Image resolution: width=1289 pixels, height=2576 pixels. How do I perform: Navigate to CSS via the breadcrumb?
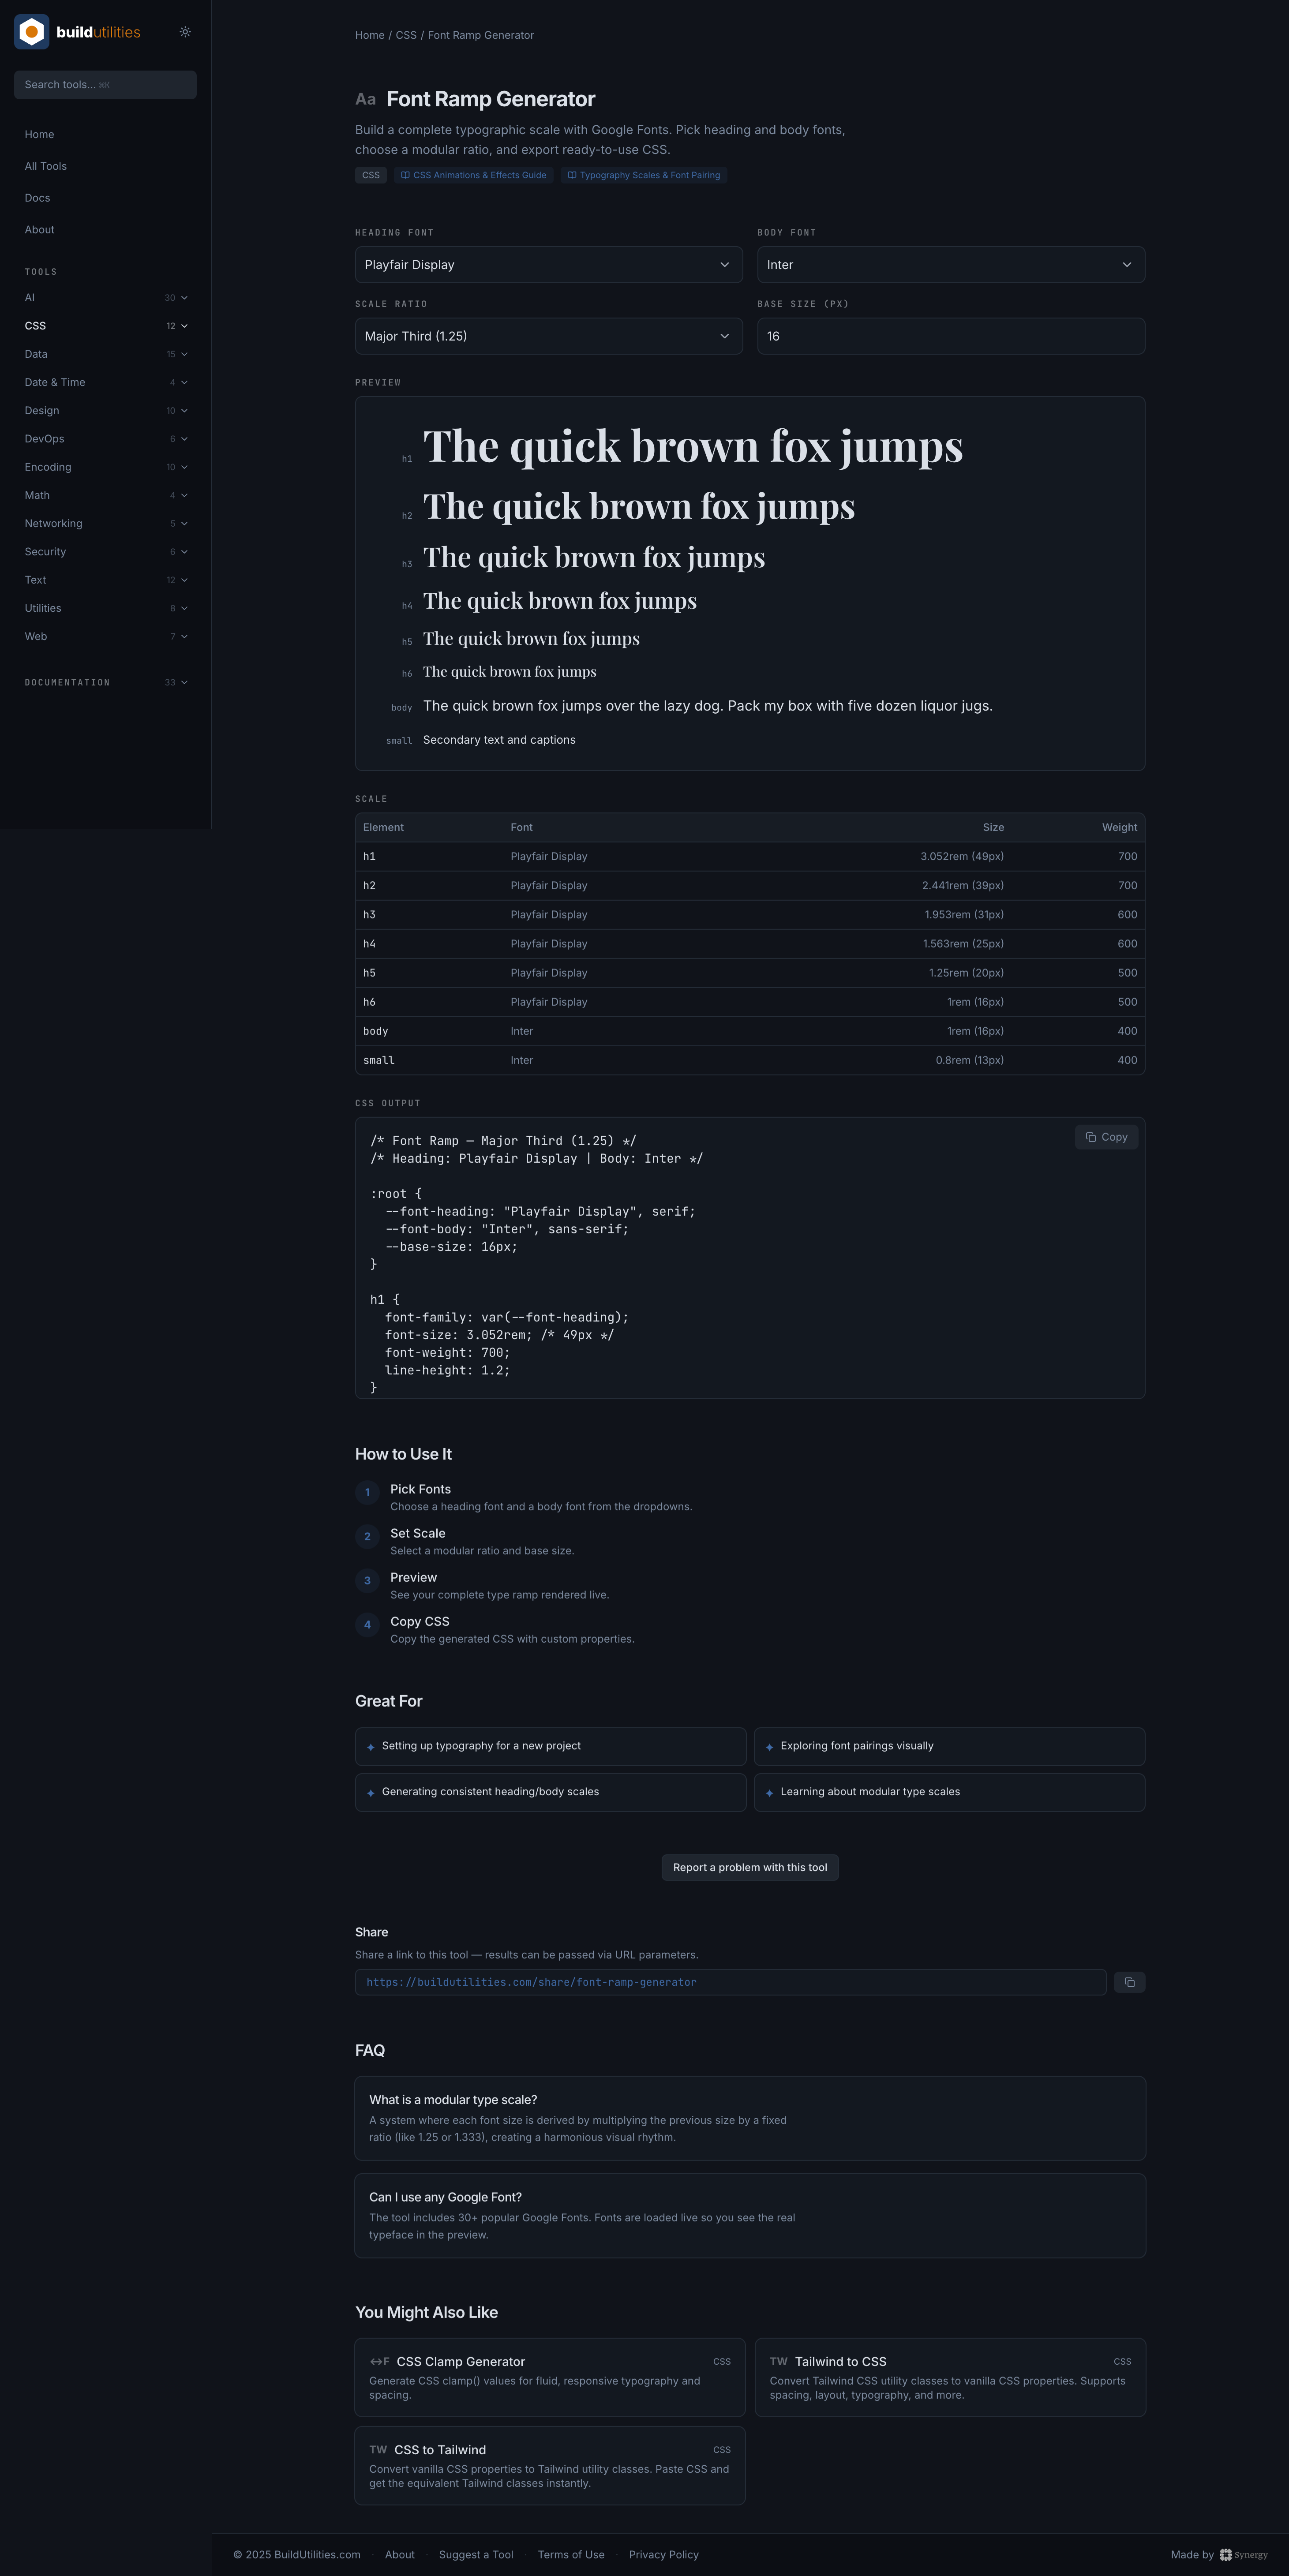[x=406, y=35]
